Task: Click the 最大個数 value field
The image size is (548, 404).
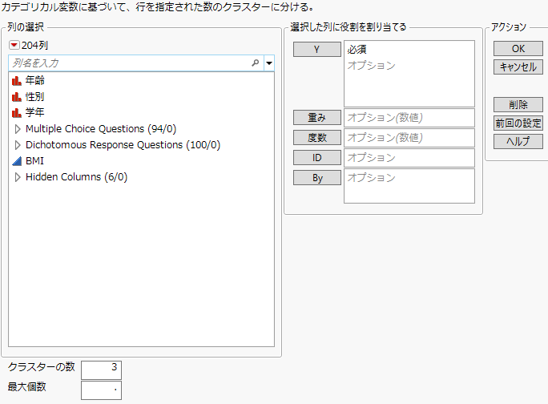Action: (x=102, y=390)
